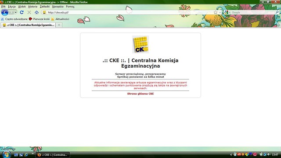281x158 pixels.
Task: Click the 13:47 system clock
Action: pos(275,154)
